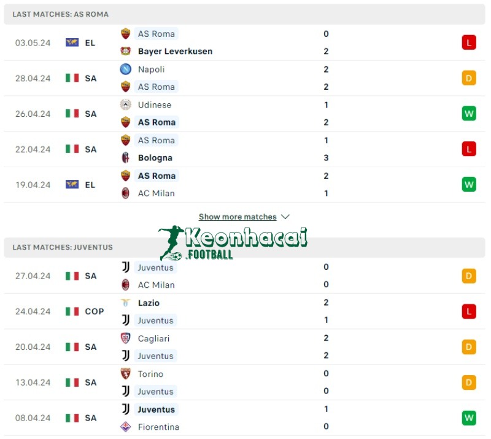Open the Juventus team page link
Screen dimensions: 491x439
tap(155, 267)
